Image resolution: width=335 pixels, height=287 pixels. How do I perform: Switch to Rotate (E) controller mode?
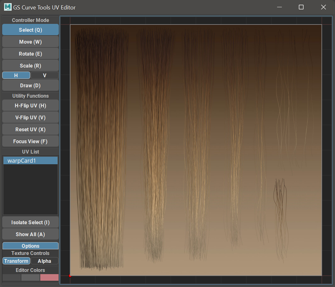[x=30, y=53]
